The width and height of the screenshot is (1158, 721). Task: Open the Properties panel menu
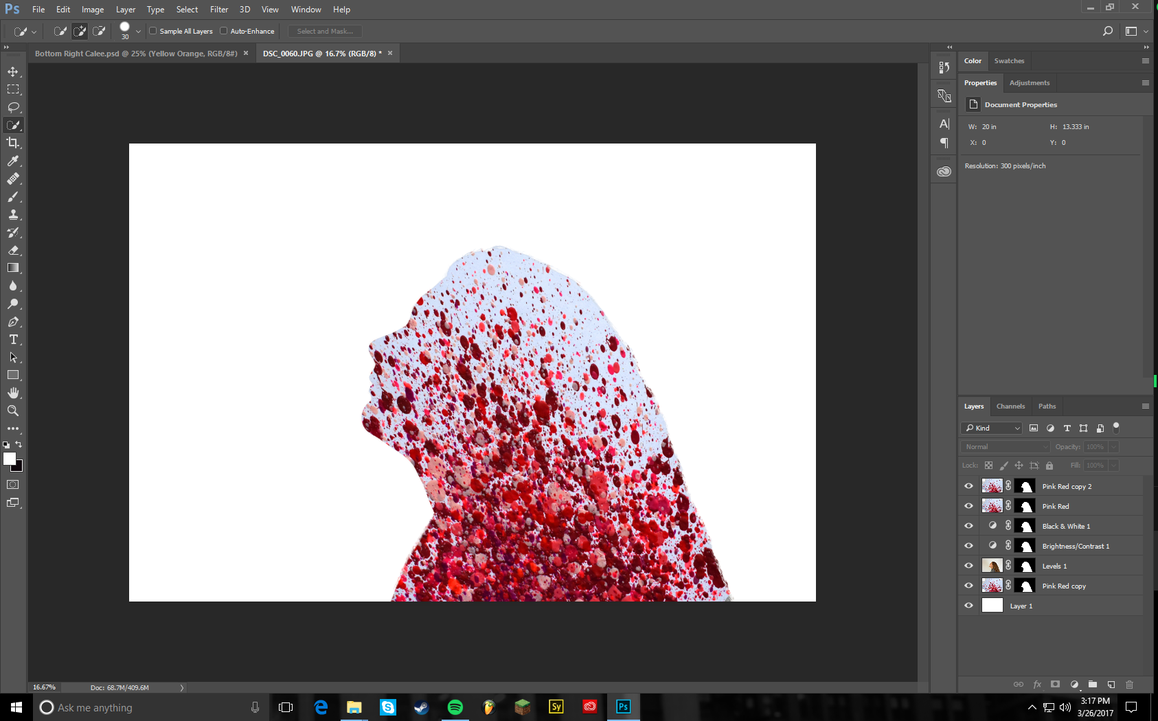click(1145, 83)
